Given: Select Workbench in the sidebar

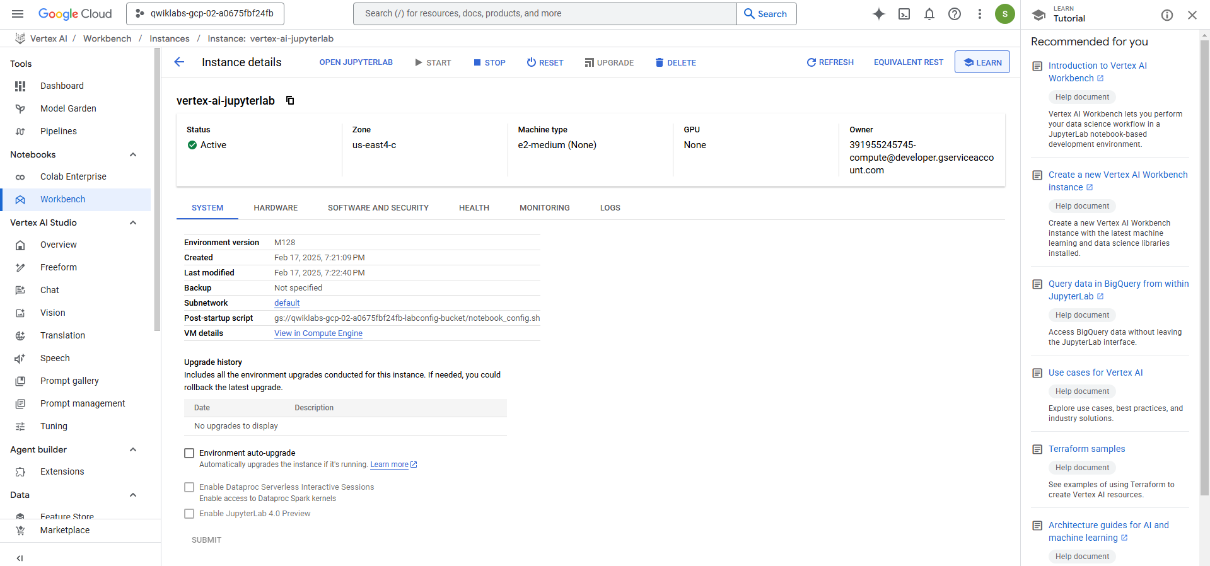Looking at the screenshot, I should click(x=76, y=199).
